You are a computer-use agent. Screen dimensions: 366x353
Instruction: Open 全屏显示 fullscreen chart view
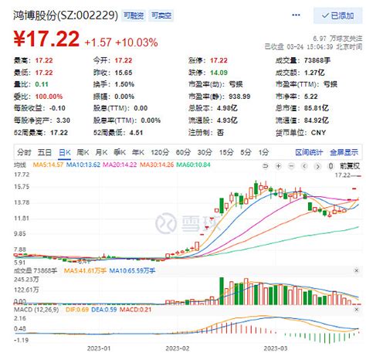click(x=344, y=152)
